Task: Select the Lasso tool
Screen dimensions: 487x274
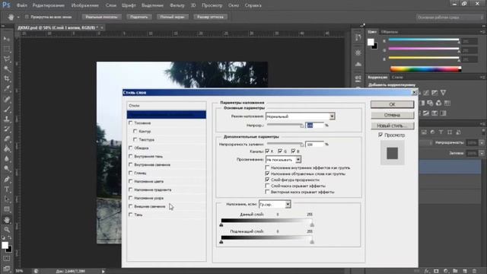Action: tap(7, 59)
